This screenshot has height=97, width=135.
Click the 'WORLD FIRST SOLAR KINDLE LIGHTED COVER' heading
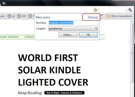[x=53, y=70]
